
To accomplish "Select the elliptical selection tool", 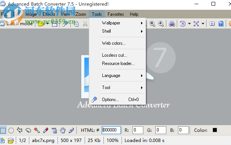I will coord(11,130).
